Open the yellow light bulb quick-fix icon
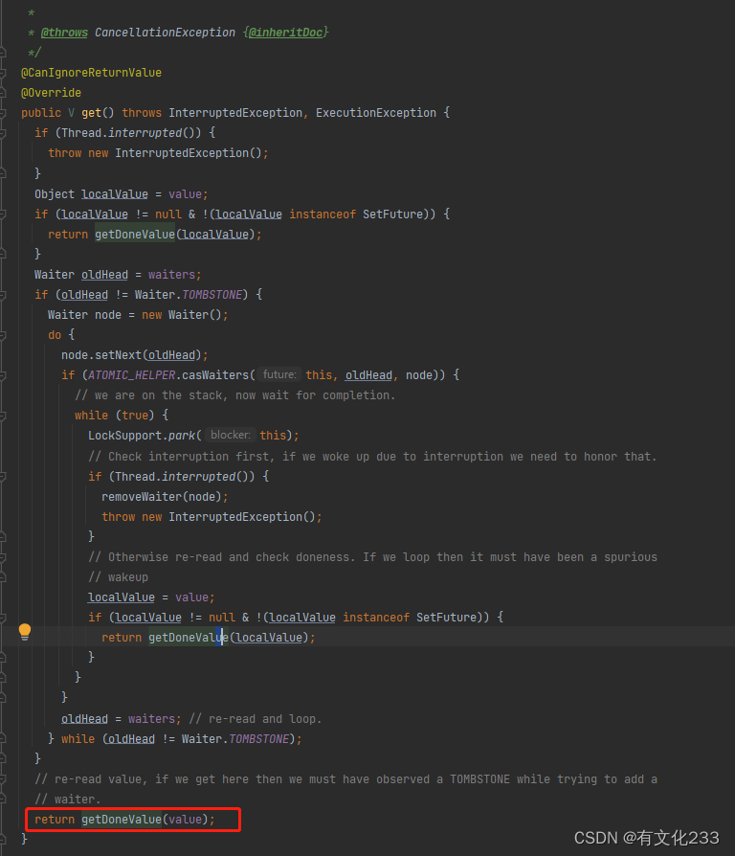The image size is (735, 856). click(25, 632)
